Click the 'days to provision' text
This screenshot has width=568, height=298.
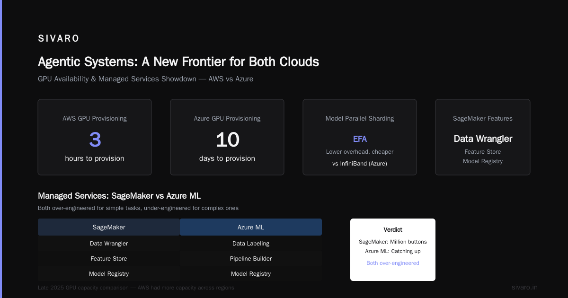tap(227, 158)
